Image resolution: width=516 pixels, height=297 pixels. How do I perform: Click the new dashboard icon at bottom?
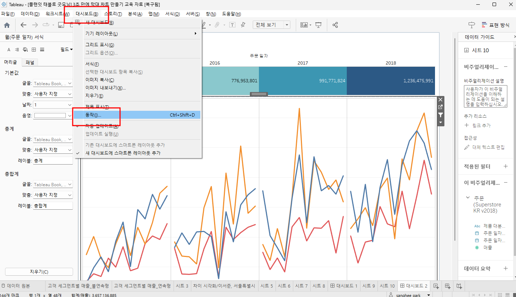click(447, 286)
